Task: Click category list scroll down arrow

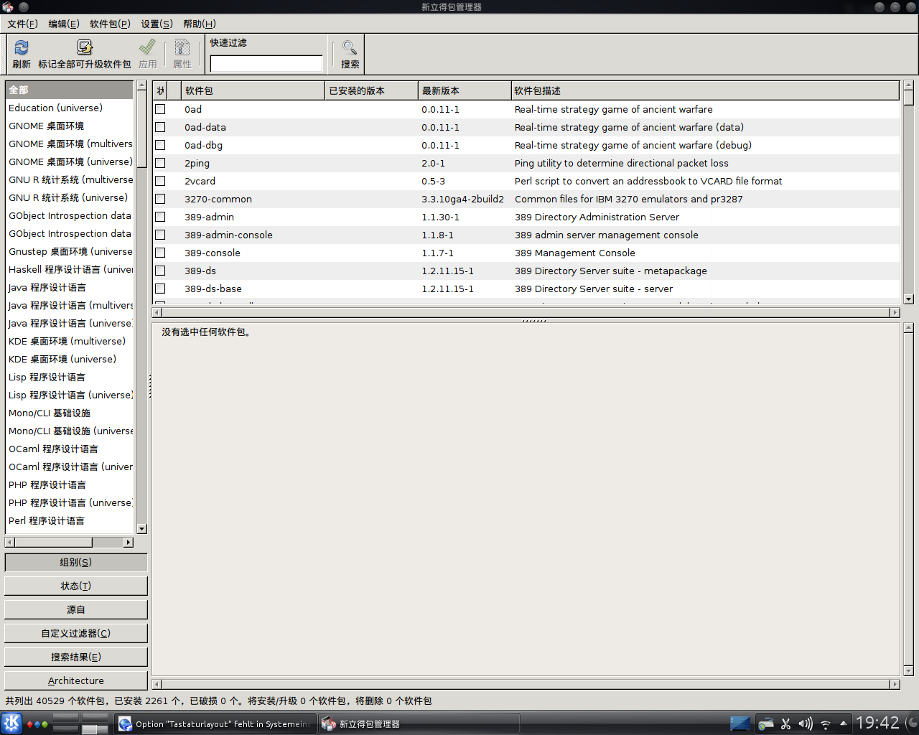Action: (x=141, y=528)
